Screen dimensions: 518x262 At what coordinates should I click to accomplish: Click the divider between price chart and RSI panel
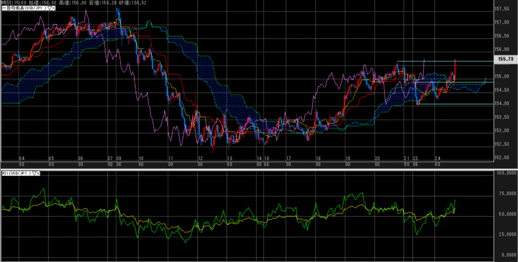pos(253,168)
